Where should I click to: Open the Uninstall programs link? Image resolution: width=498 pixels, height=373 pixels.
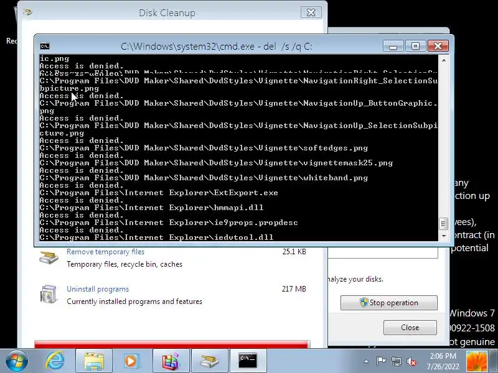tap(98, 289)
